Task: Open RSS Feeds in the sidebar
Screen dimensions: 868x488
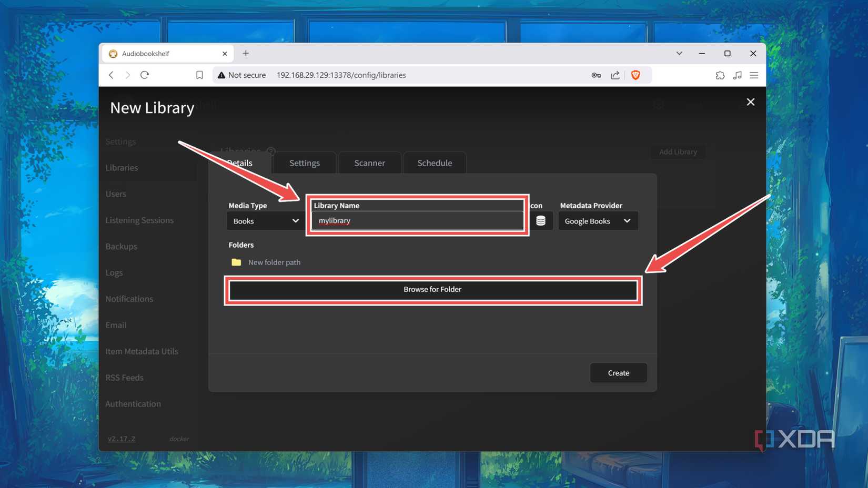Action: pos(124,378)
